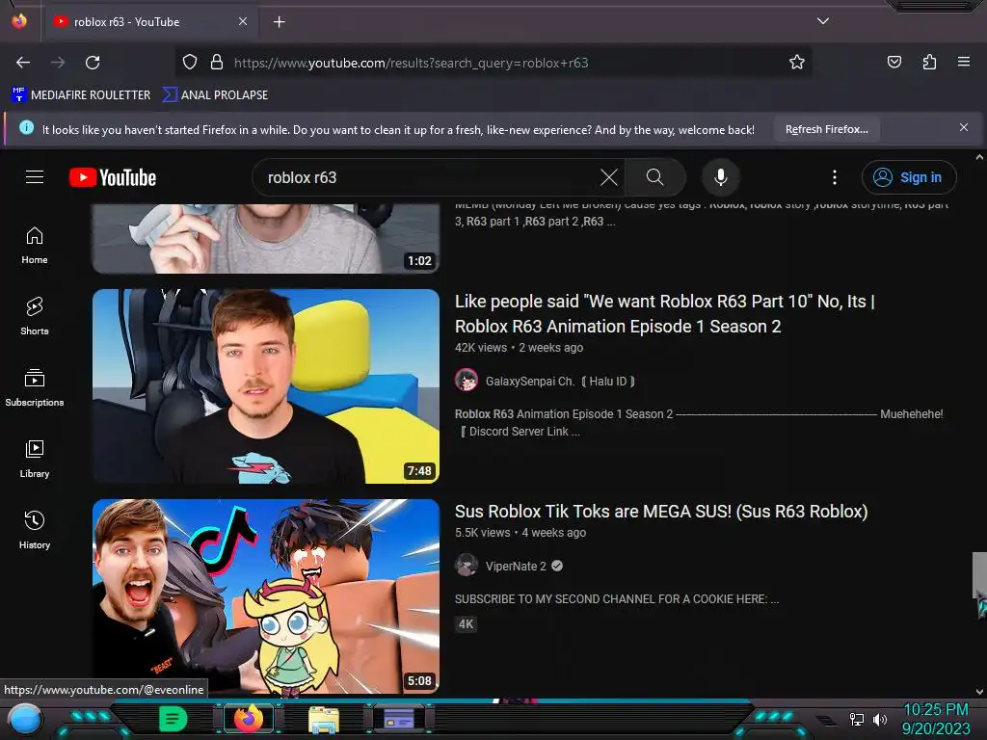Click the page scrollbar up arrow
This screenshot has height=740, width=987.
pyautogui.click(x=979, y=157)
